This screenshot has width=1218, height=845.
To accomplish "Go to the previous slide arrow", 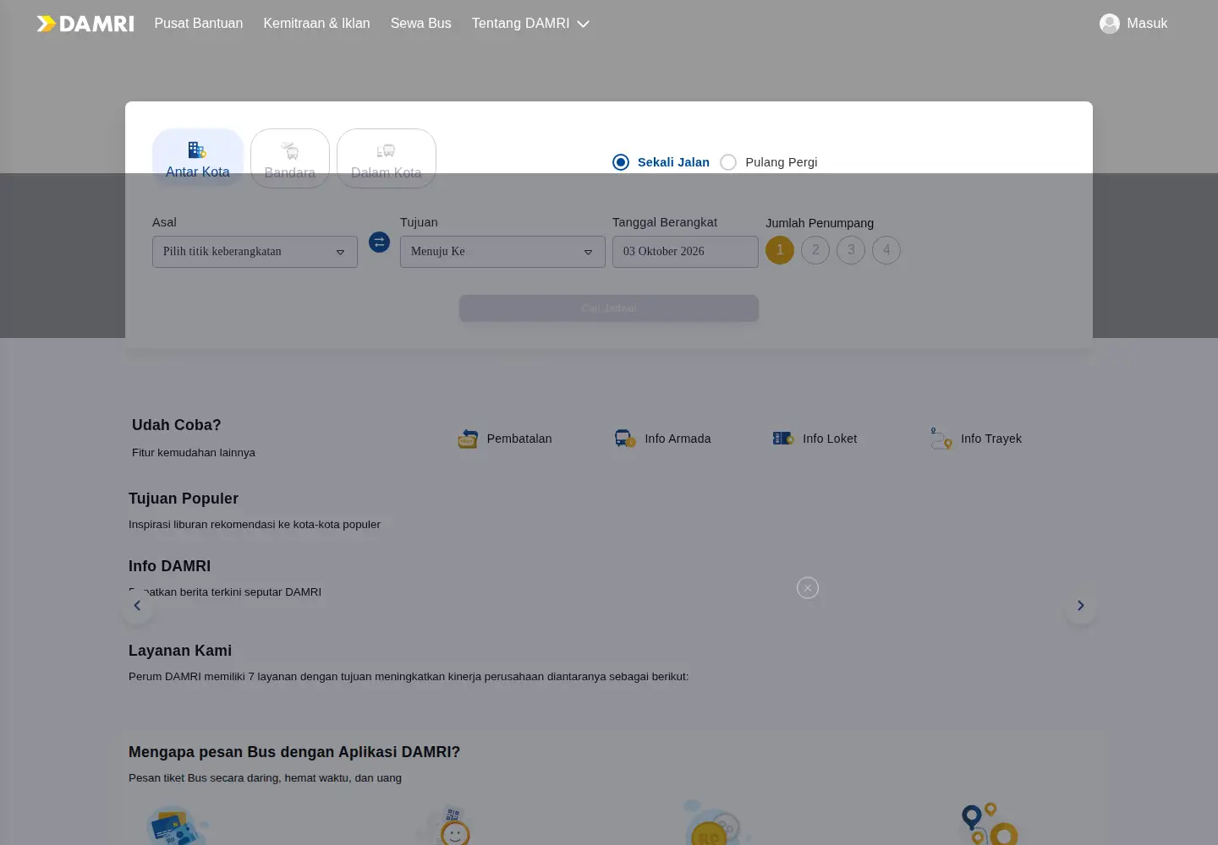I will pos(137,605).
